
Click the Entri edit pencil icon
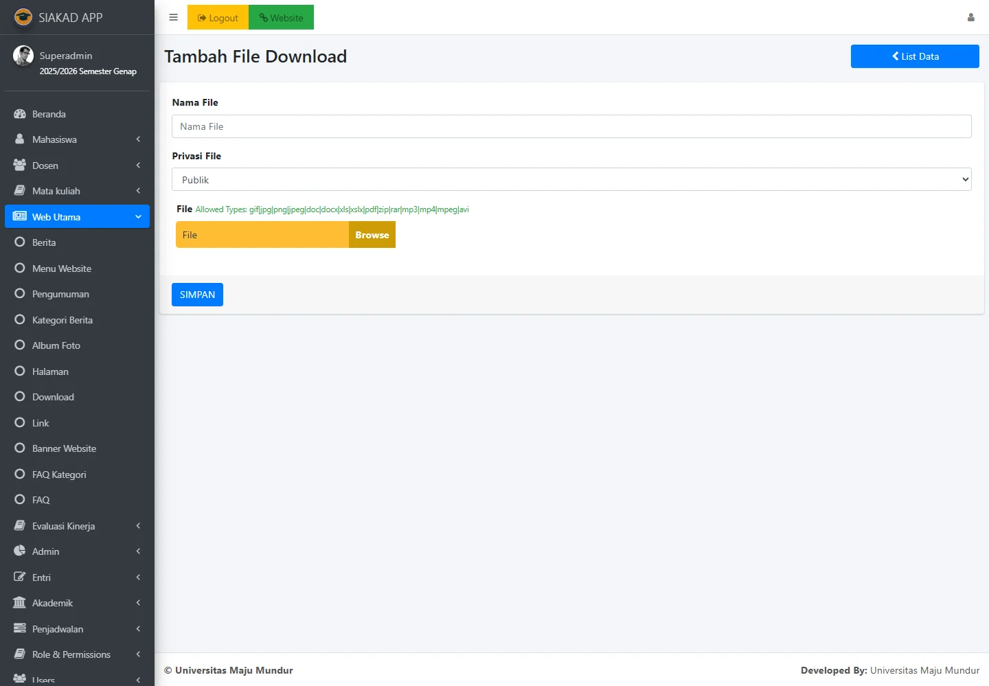click(x=20, y=578)
